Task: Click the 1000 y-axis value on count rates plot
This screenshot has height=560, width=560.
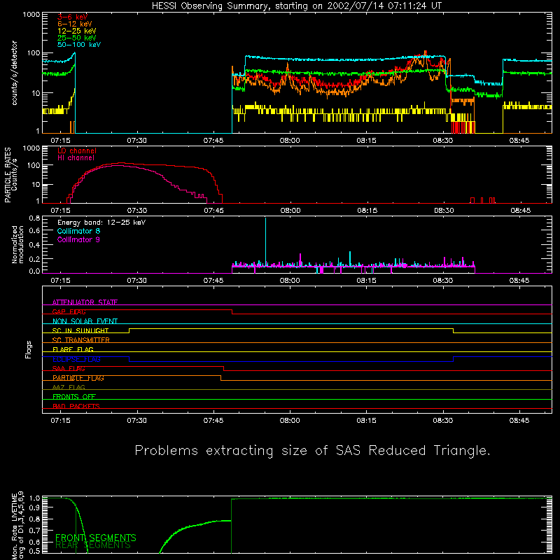Action: [31, 15]
